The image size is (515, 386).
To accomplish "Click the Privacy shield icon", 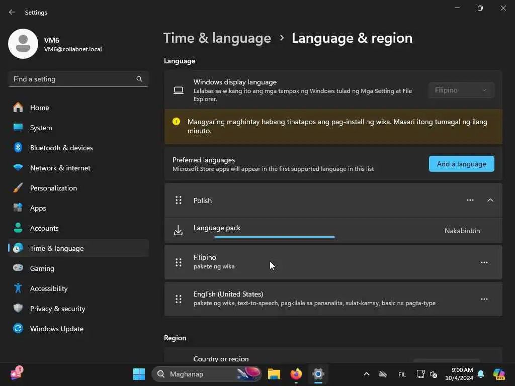I will pos(18,308).
